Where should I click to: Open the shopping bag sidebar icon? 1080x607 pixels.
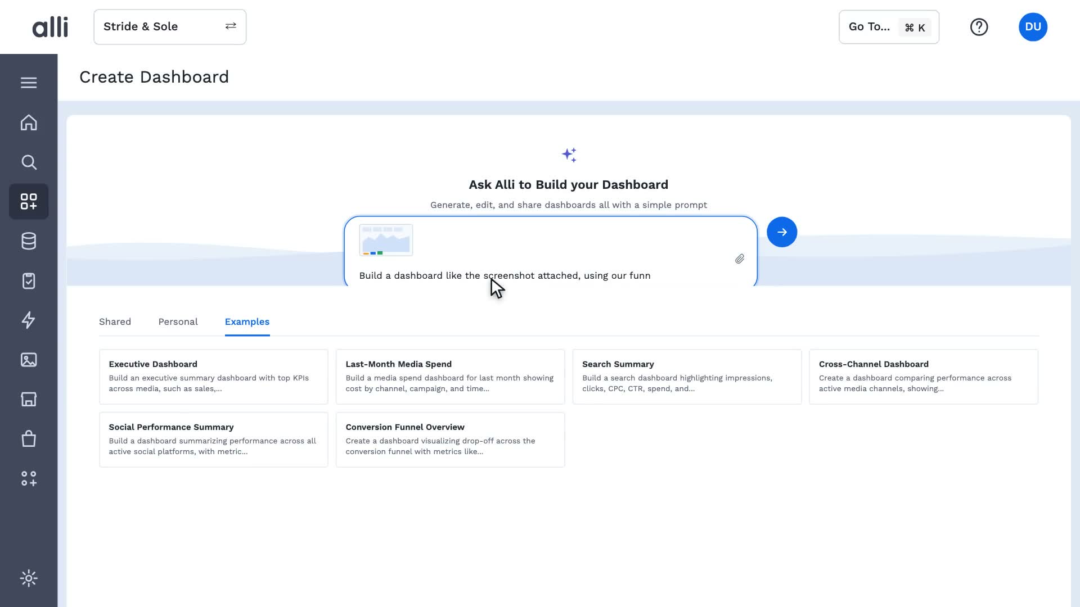(29, 438)
